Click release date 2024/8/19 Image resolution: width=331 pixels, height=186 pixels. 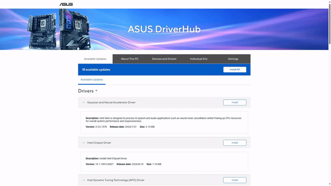[137, 164]
